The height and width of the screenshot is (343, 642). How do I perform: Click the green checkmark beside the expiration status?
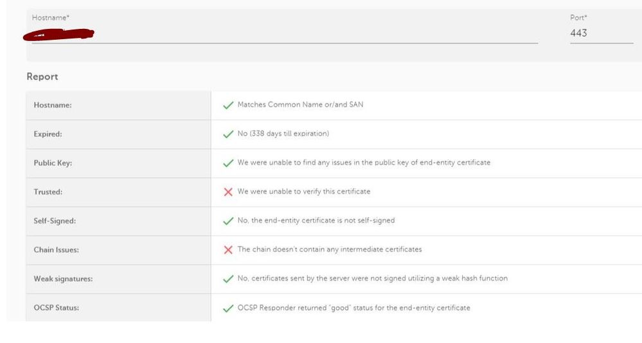[x=228, y=134]
